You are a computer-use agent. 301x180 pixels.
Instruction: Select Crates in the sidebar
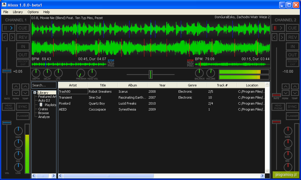point(43,109)
